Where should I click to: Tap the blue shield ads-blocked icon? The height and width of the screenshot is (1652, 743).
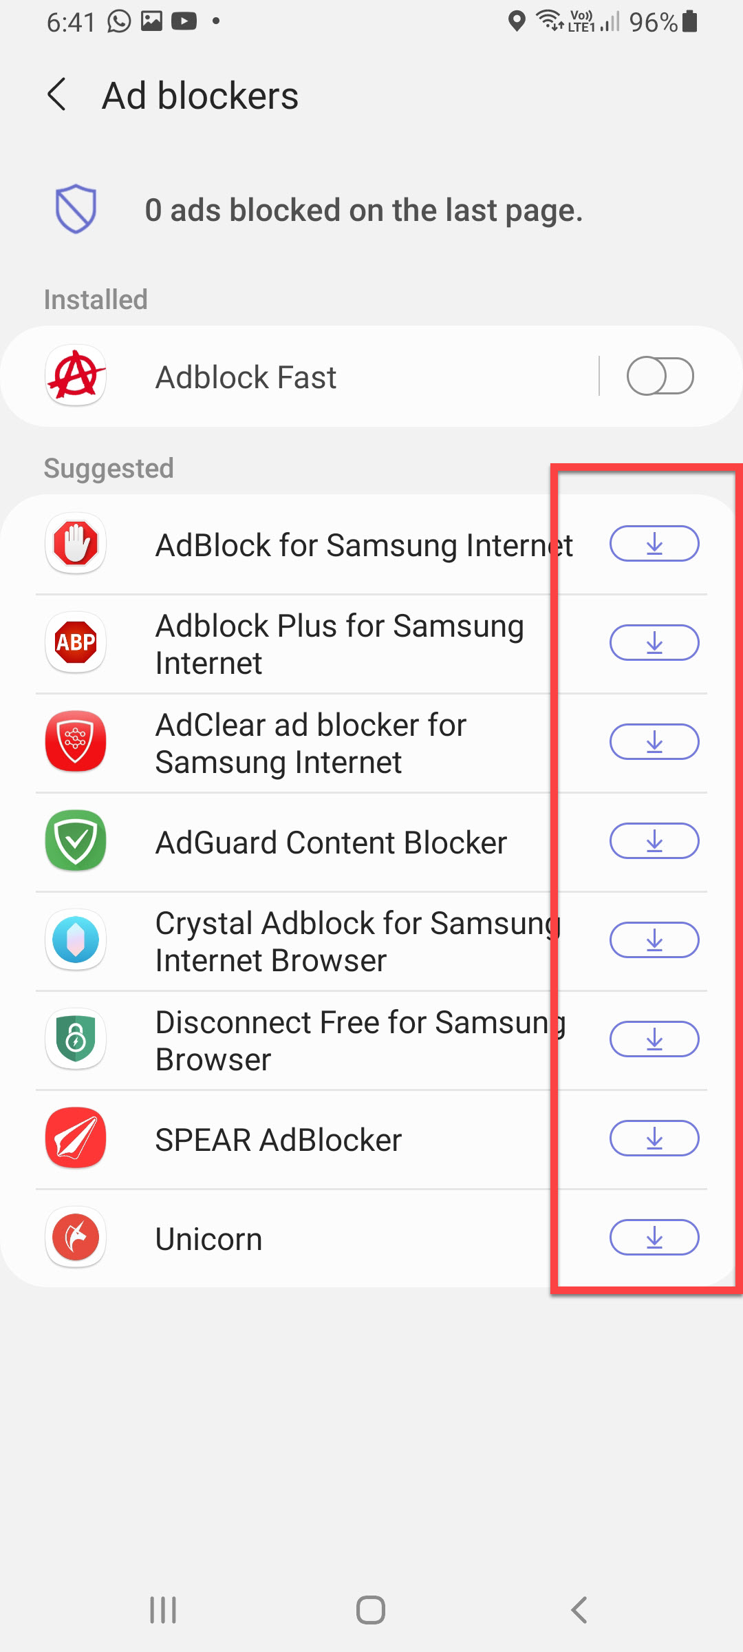[76, 209]
